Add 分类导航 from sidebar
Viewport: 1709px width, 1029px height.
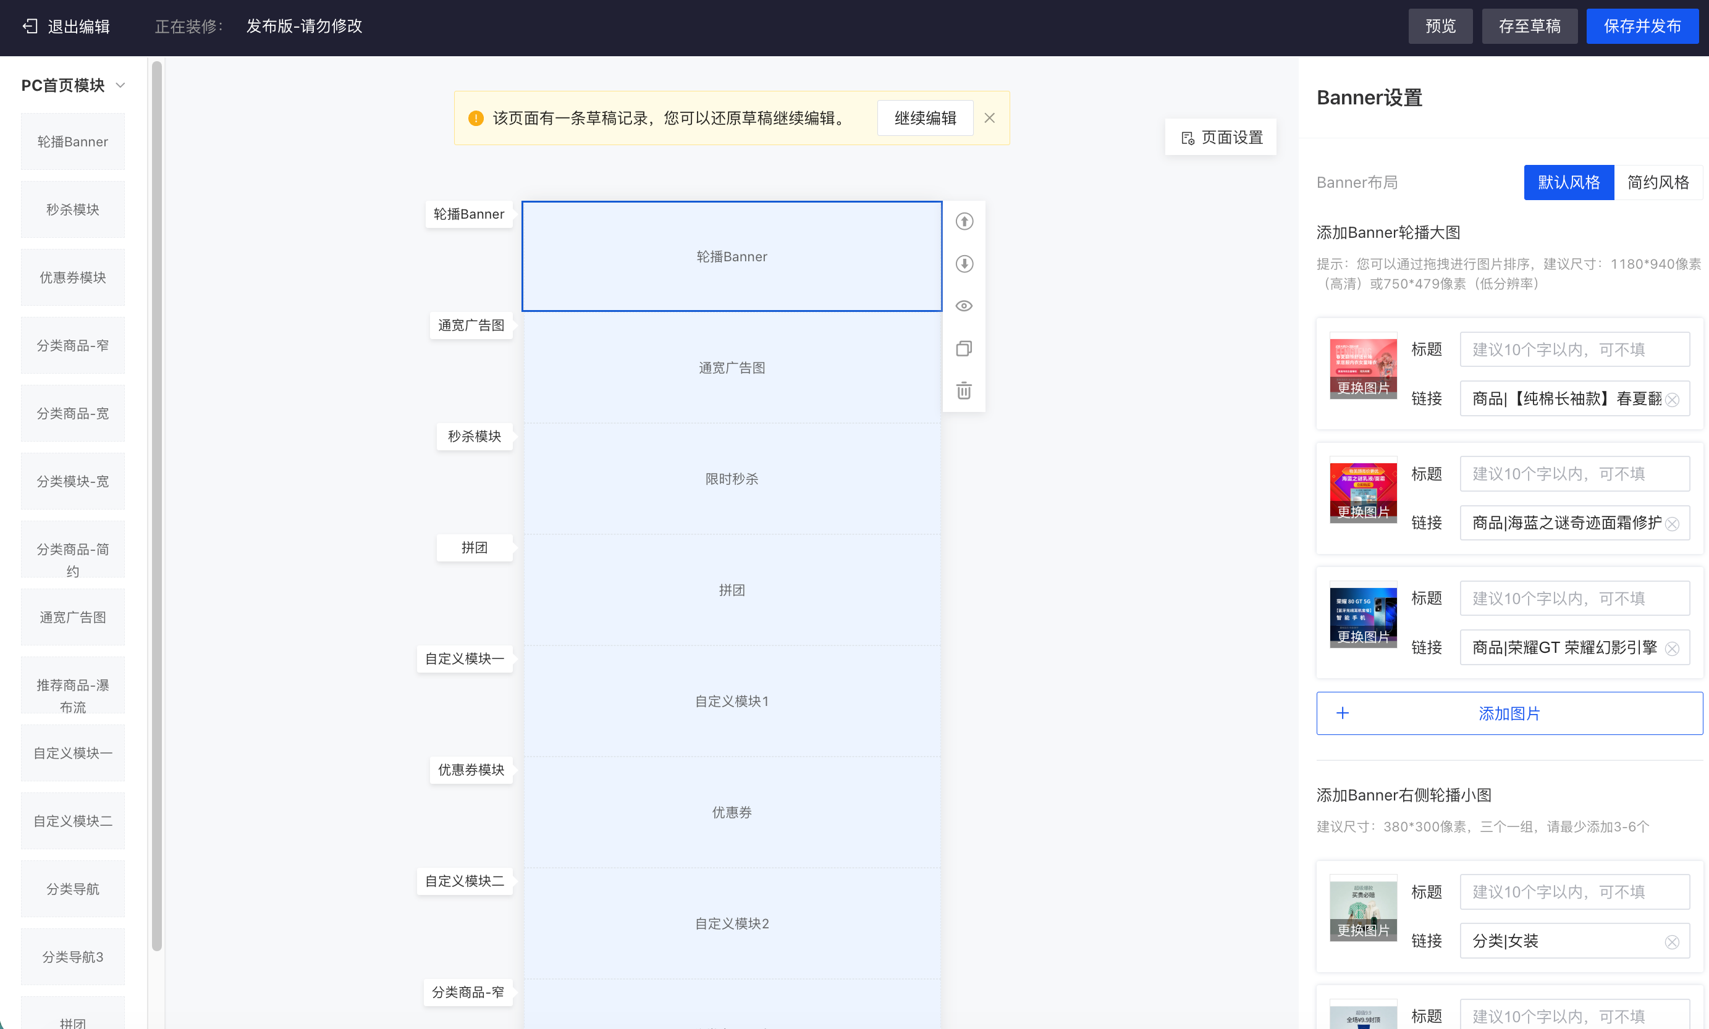click(x=73, y=889)
